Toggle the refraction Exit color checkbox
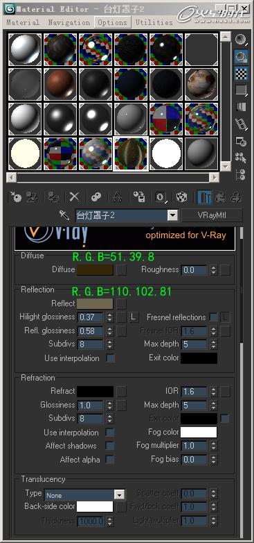 tap(225, 418)
